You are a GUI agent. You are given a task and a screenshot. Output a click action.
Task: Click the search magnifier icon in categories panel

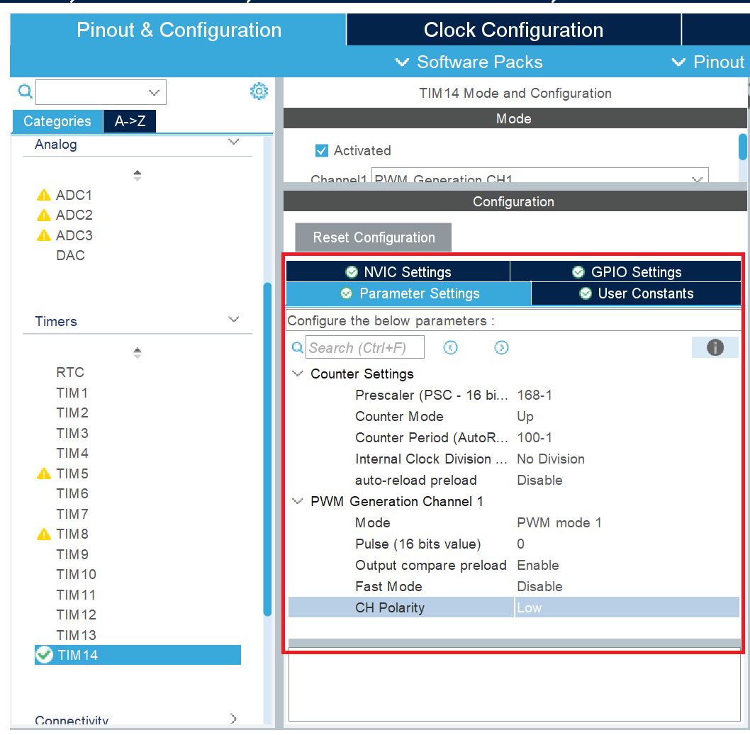(x=25, y=91)
